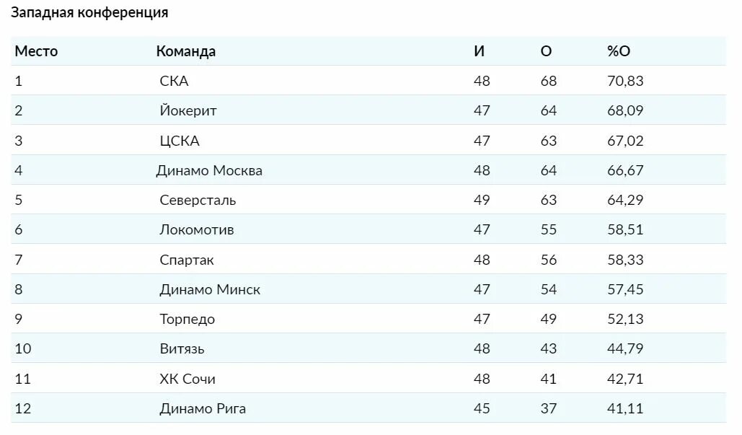This screenshot has width=742, height=435.
Task: Open the Динамо Москва team entry
Action: [209, 170]
